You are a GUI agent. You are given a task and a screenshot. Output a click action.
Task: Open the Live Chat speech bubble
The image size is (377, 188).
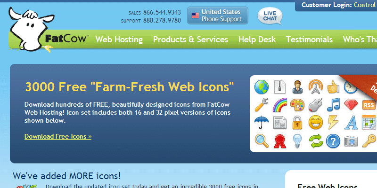[270, 16]
